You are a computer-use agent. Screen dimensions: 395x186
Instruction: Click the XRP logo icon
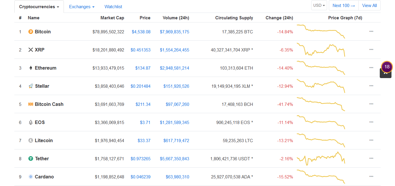[x=30, y=50]
